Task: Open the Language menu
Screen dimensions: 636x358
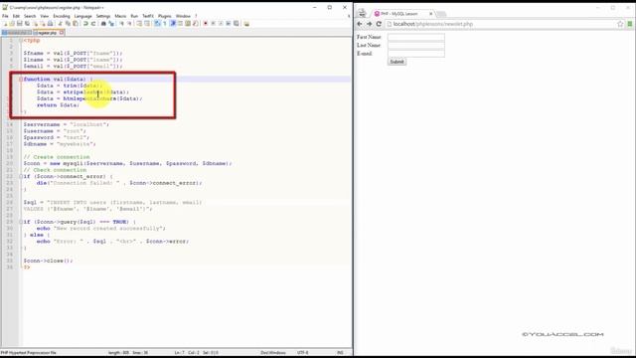Action: (82, 16)
